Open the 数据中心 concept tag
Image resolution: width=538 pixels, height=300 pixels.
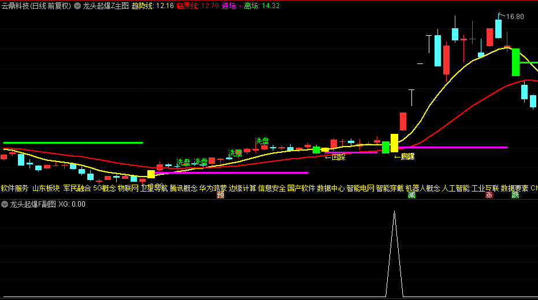331,188
